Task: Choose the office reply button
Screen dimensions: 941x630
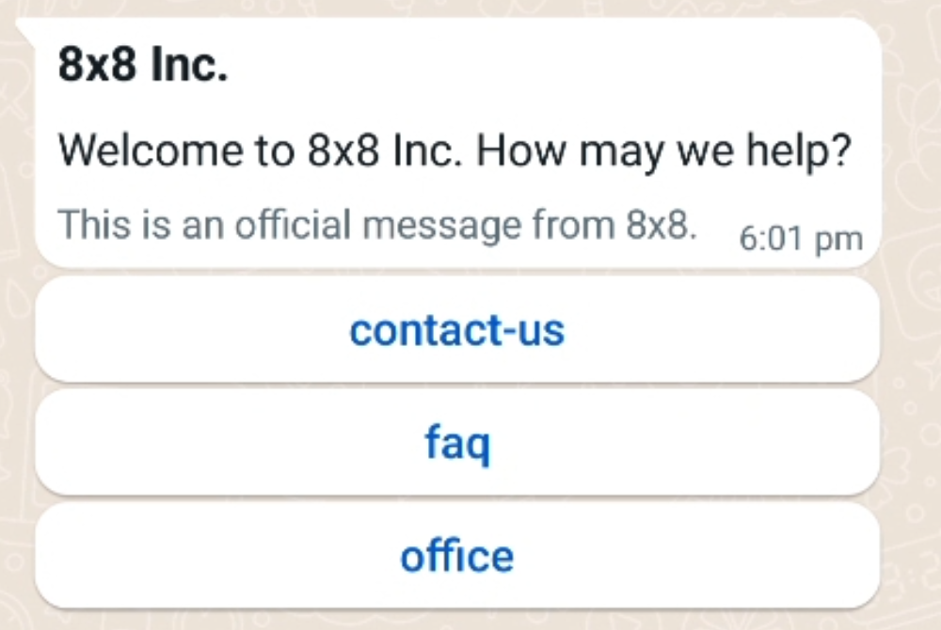Action: pyautogui.click(x=457, y=556)
